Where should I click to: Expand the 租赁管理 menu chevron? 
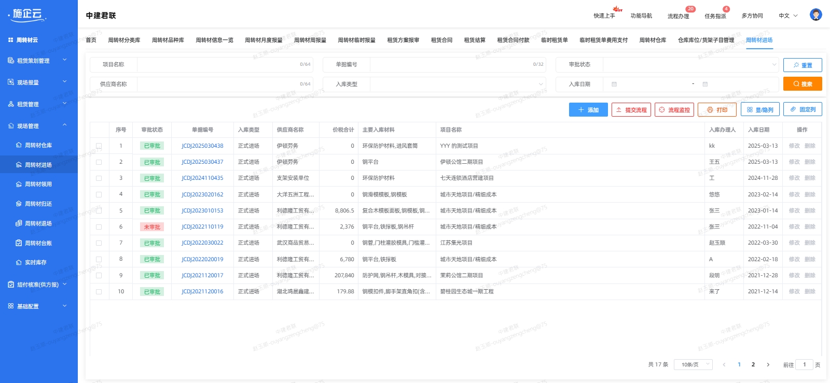(65, 104)
